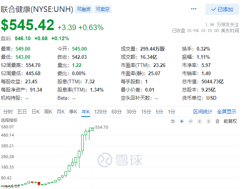Click the 昨收 value 542.03
251x189 pixels.
[79, 57]
